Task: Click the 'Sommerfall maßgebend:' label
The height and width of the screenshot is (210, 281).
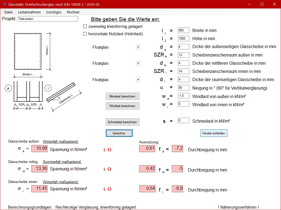Action: [62, 162]
